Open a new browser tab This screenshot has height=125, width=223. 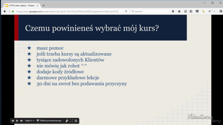click(44, 6)
